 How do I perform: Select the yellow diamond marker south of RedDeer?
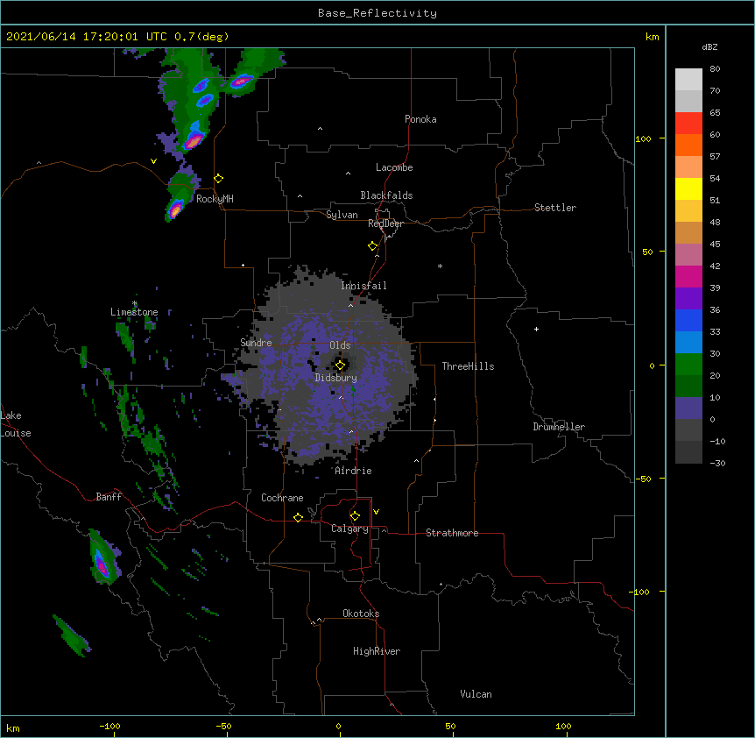(x=373, y=246)
